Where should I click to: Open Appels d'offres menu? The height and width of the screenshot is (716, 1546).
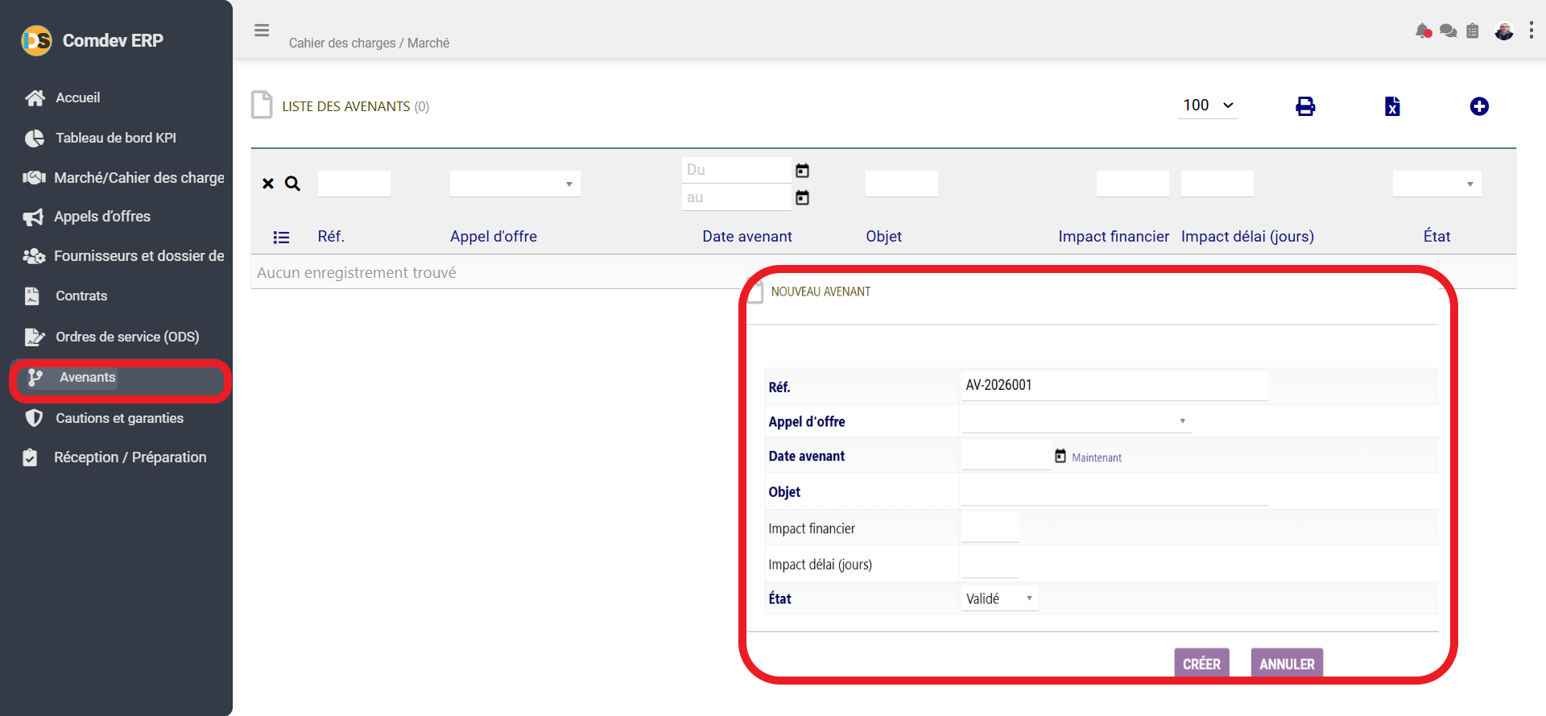102,217
